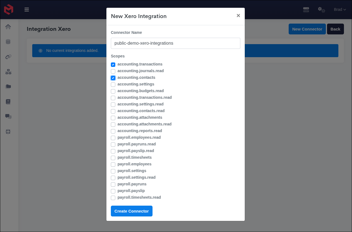Open the Folder icon in the sidebar
This screenshot has height=232, width=352.
[x=8, y=86]
